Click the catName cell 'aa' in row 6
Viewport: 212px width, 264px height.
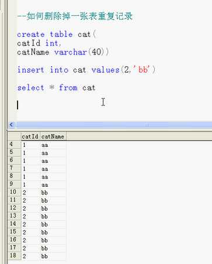[x=53, y=161]
